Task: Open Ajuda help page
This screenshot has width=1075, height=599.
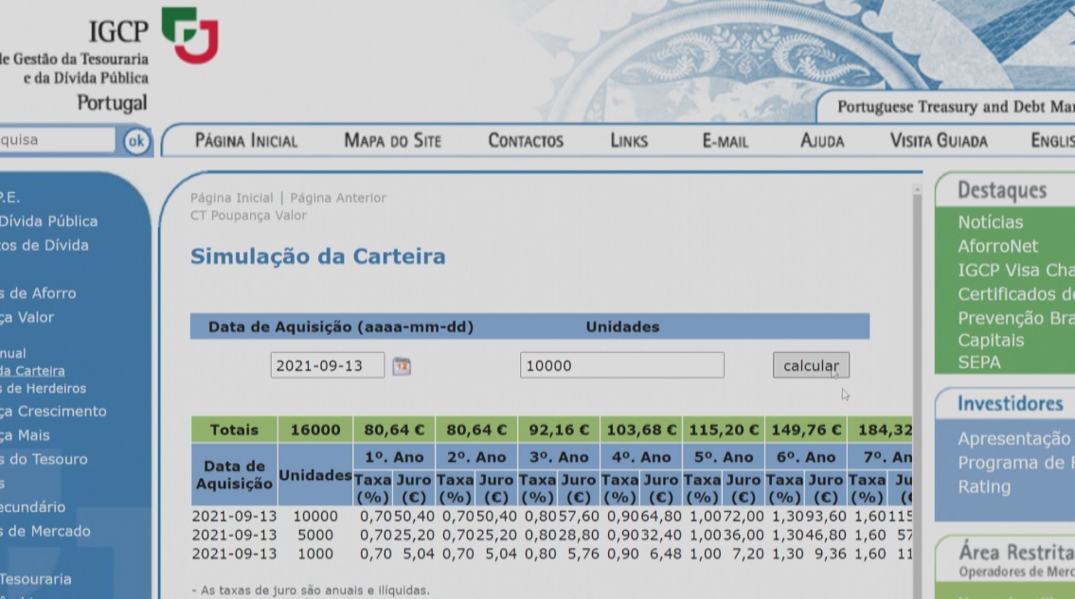Action: click(821, 141)
